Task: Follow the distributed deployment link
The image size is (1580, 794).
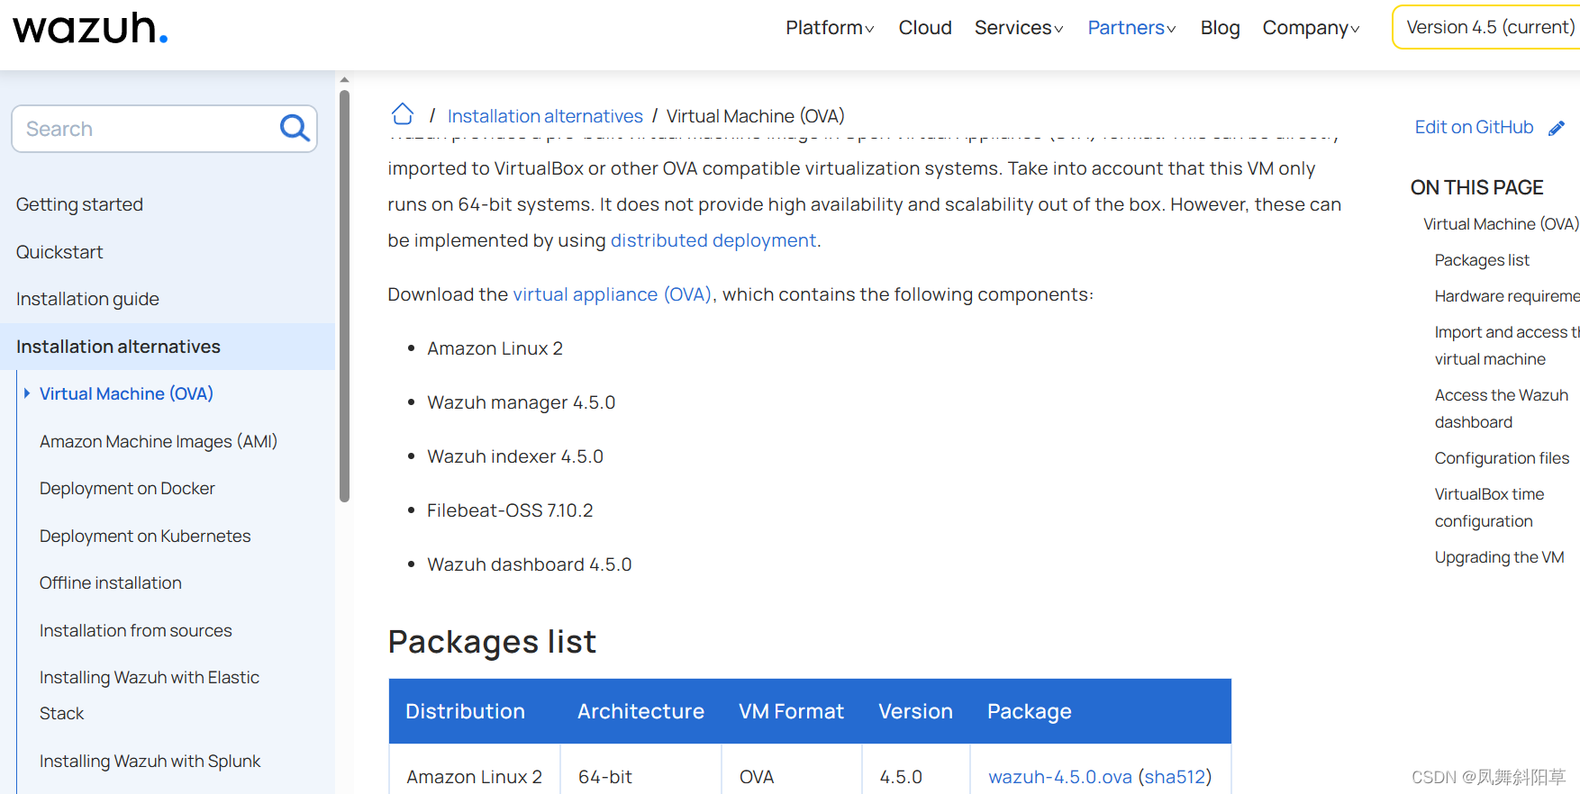Action: (x=713, y=240)
